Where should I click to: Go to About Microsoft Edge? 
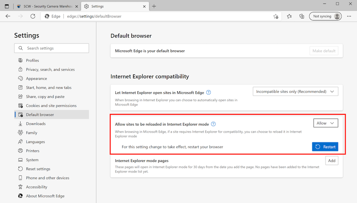tap(52, 196)
